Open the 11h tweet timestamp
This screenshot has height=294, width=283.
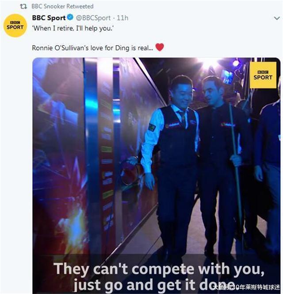[122, 18]
